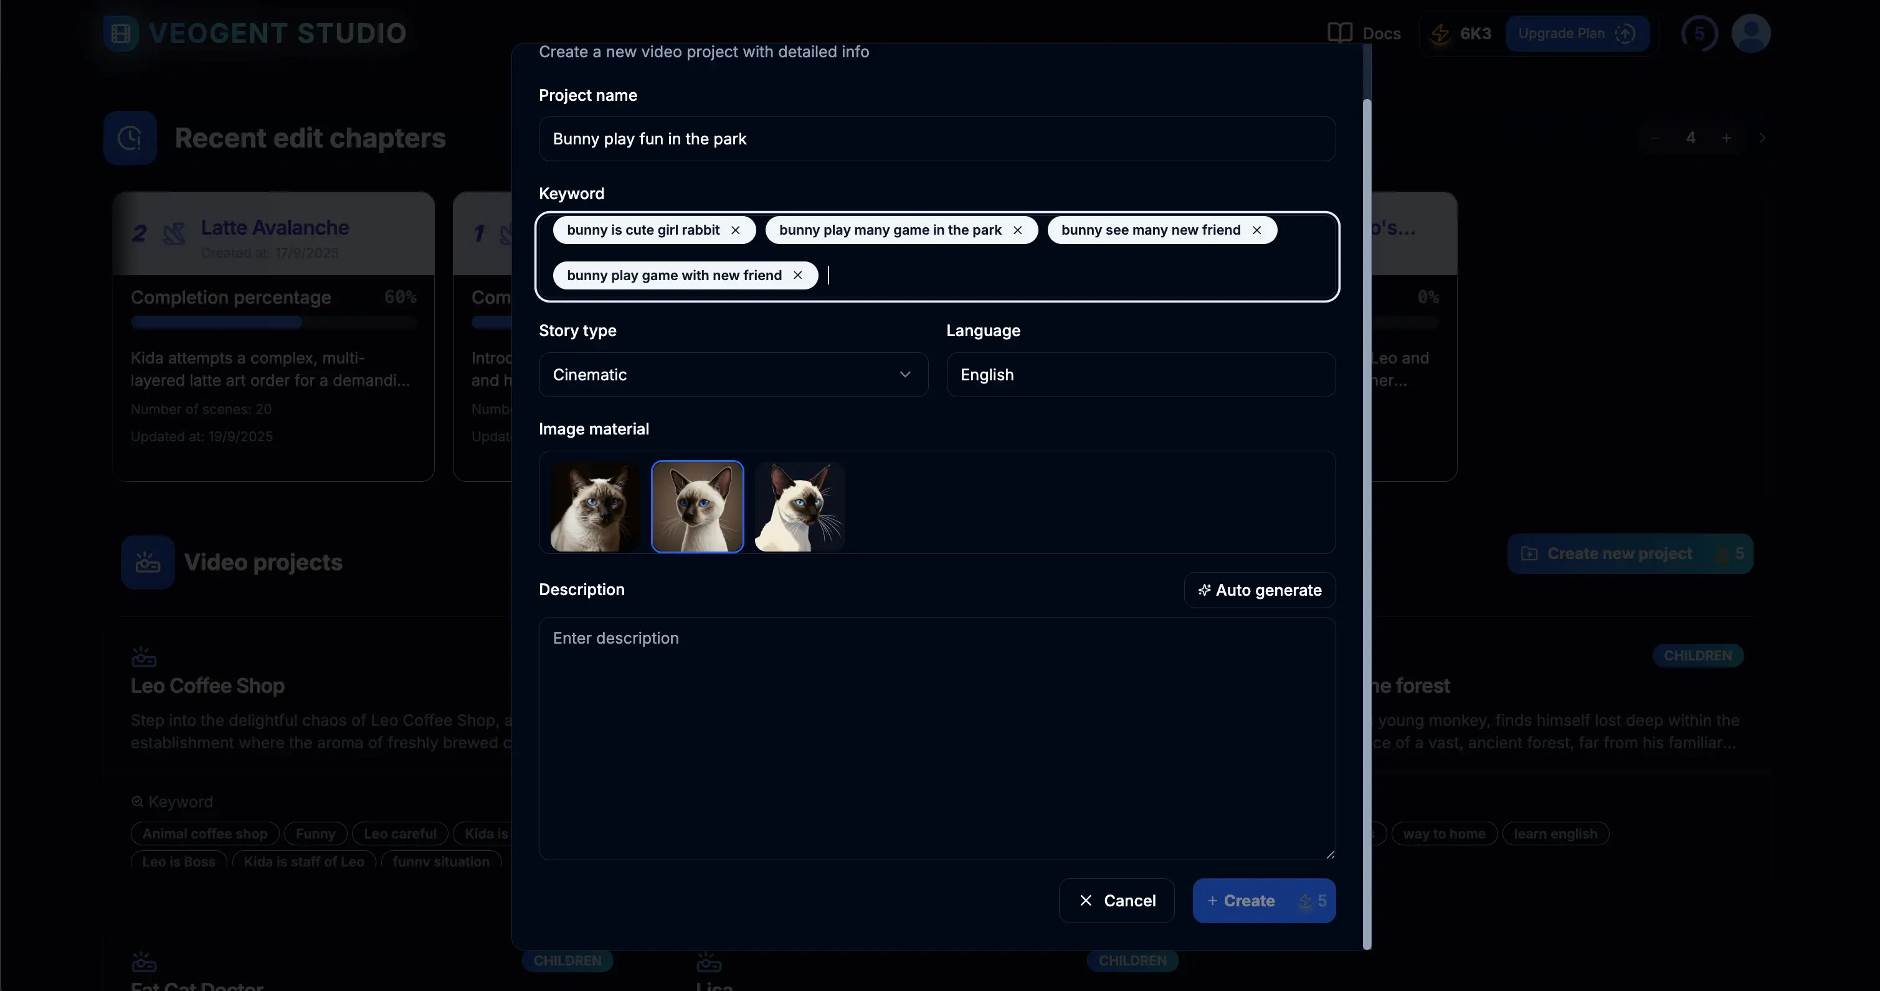Click the Project name input field
This screenshot has height=991, width=1880.
pos(936,139)
